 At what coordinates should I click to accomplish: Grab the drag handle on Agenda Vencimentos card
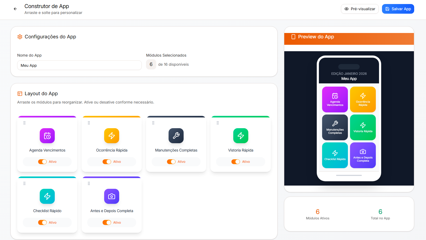24,123
